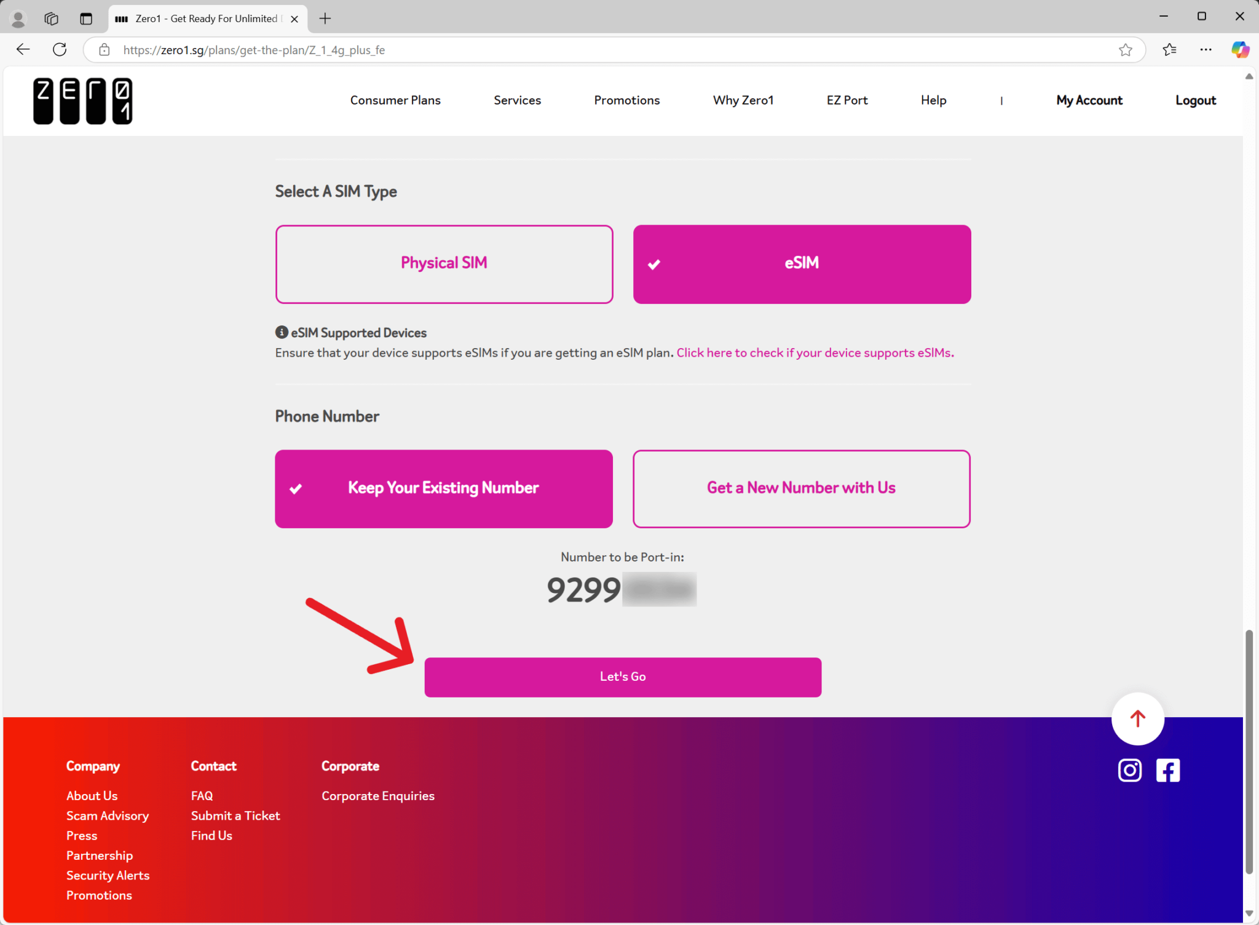Select the eSIM option
Image resolution: width=1259 pixels, height=925 pixels.
tap(801, 264)
